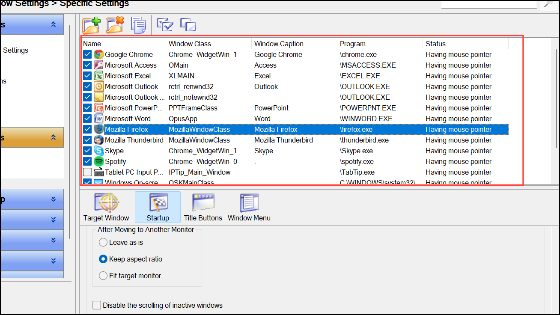Click the Target Window crosshair icon
The height and width of the screenshot is (315, 560).
coord(106,202)
